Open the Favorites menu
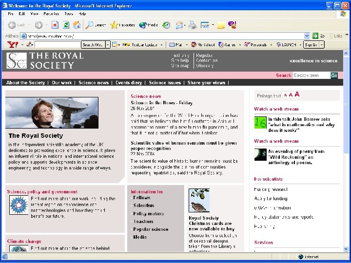Viewport: 351px width, 263px height. tap(51, 14)
